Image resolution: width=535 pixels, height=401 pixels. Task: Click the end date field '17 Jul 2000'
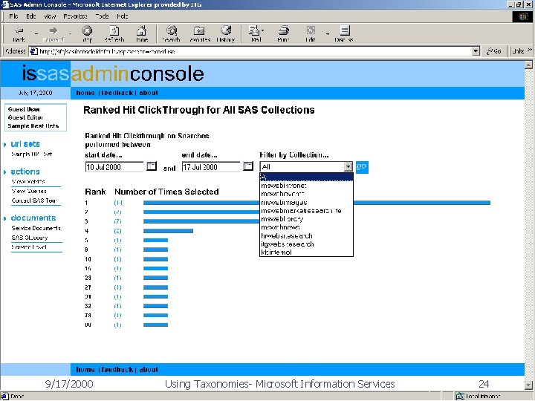[x=211, y=167]
